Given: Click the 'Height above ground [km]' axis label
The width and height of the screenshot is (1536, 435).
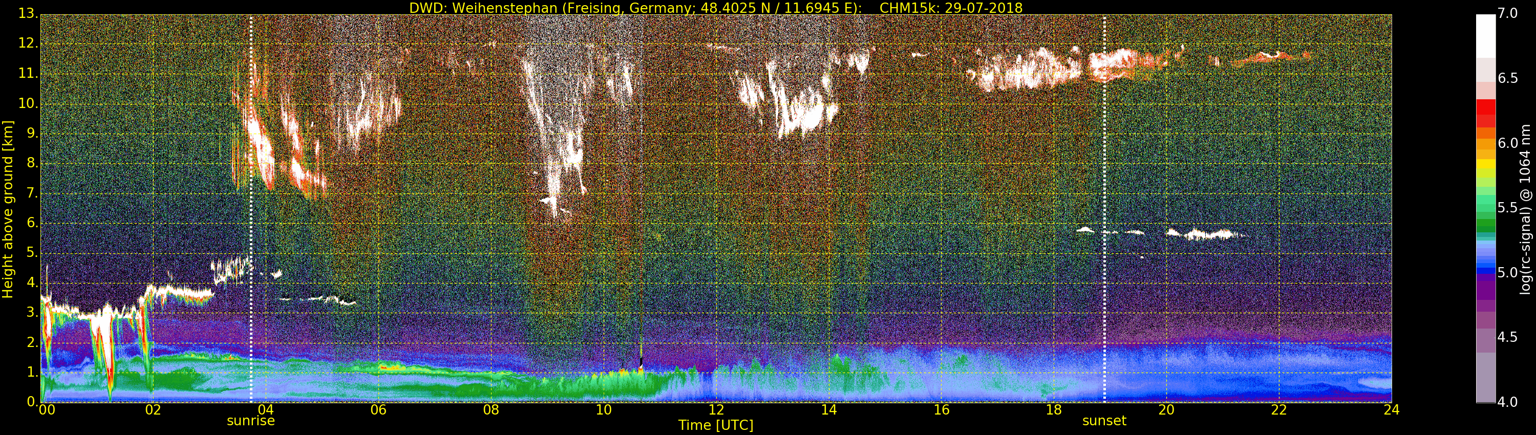Looking at the screenshot, I should 8,209.
